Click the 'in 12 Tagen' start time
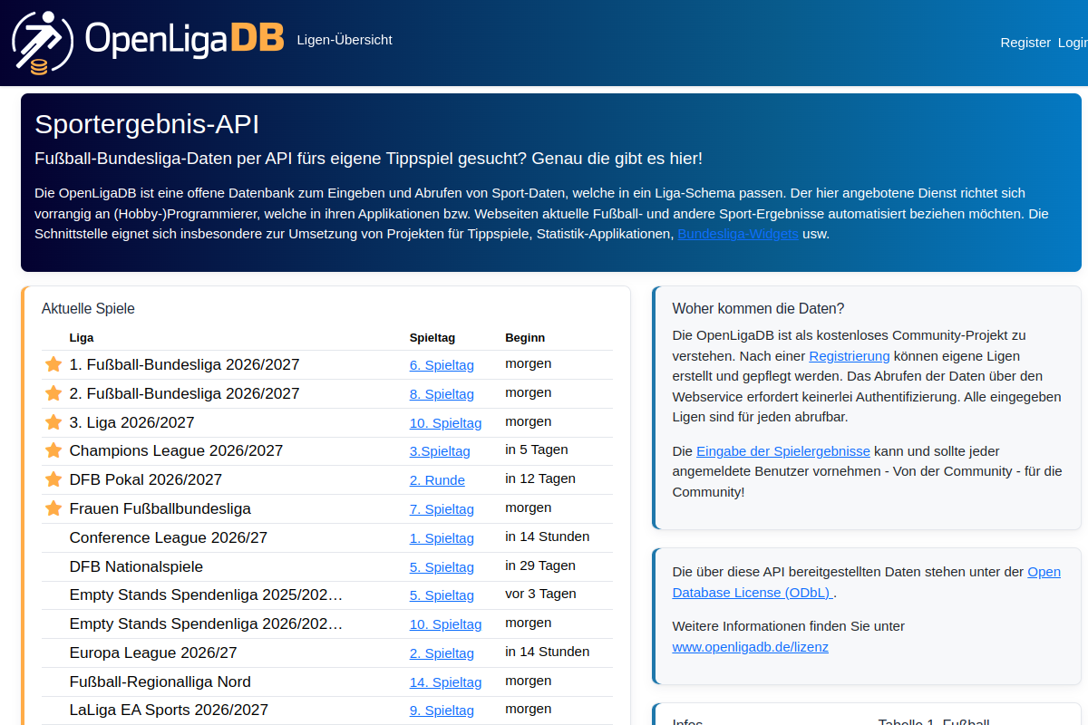Image resolution: width=1088 pixels, height=725 pixels. [x=540, y=478]
